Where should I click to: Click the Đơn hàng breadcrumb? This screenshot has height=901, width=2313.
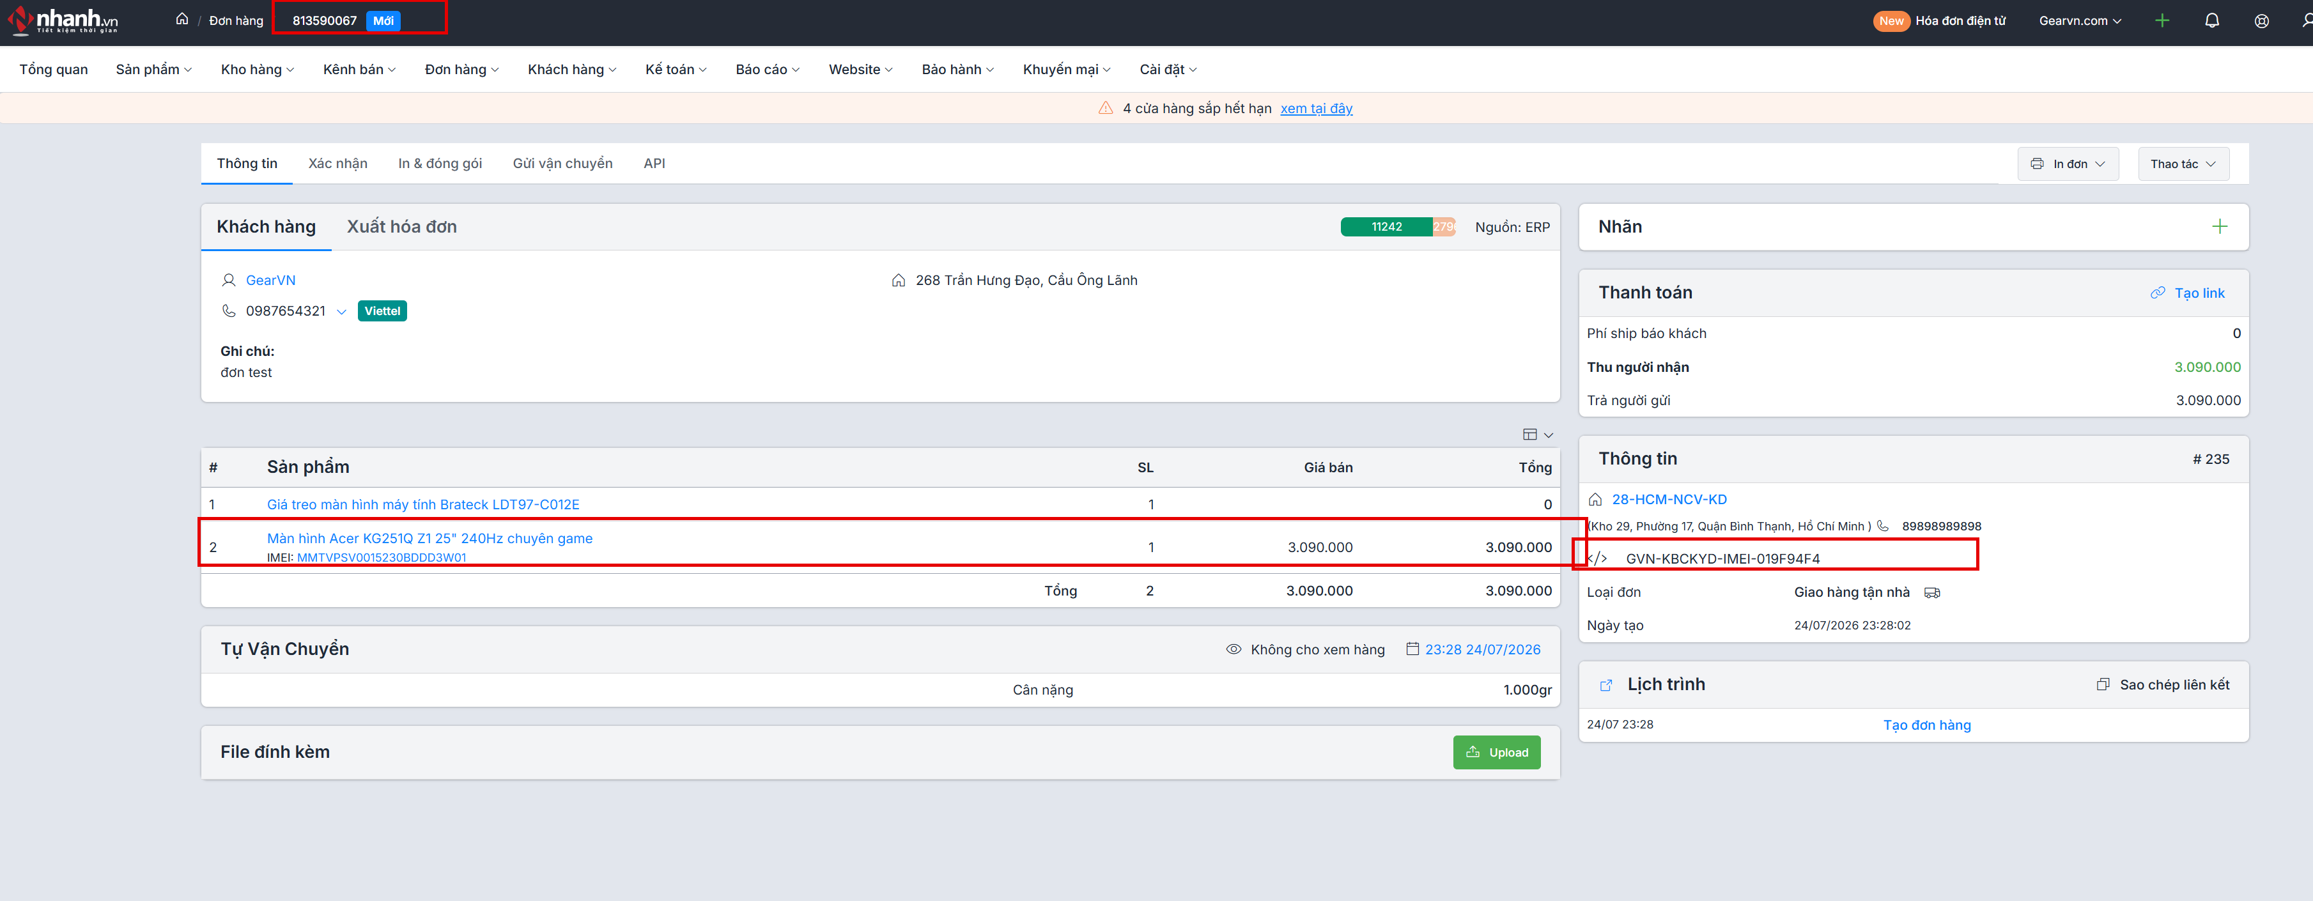[x=236, y=20]
